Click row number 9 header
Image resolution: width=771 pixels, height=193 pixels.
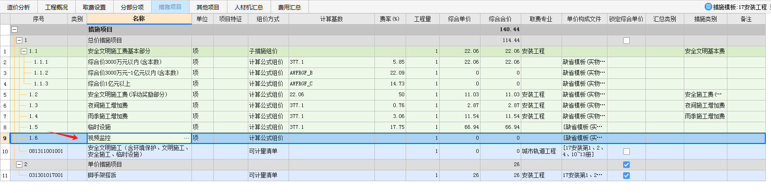pyautogui.click(x=5, y=138)
